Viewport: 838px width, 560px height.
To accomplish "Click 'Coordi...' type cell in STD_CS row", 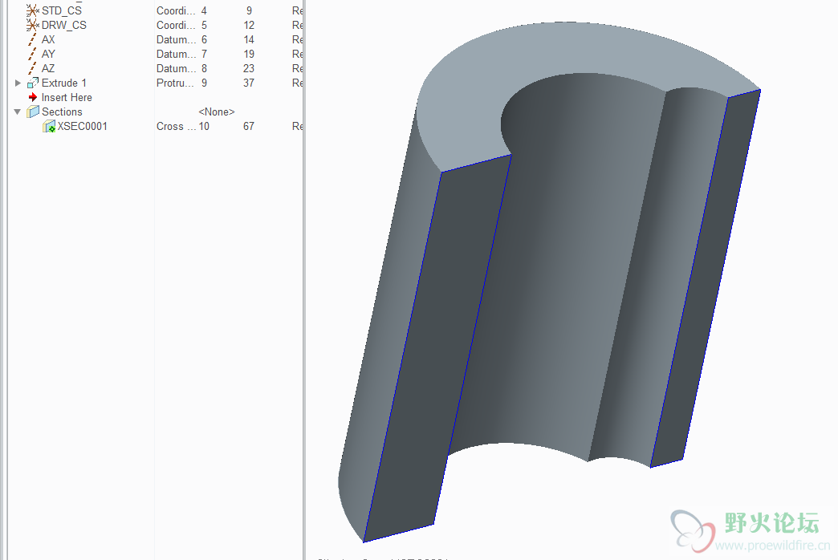I will [x=176, y=10].
